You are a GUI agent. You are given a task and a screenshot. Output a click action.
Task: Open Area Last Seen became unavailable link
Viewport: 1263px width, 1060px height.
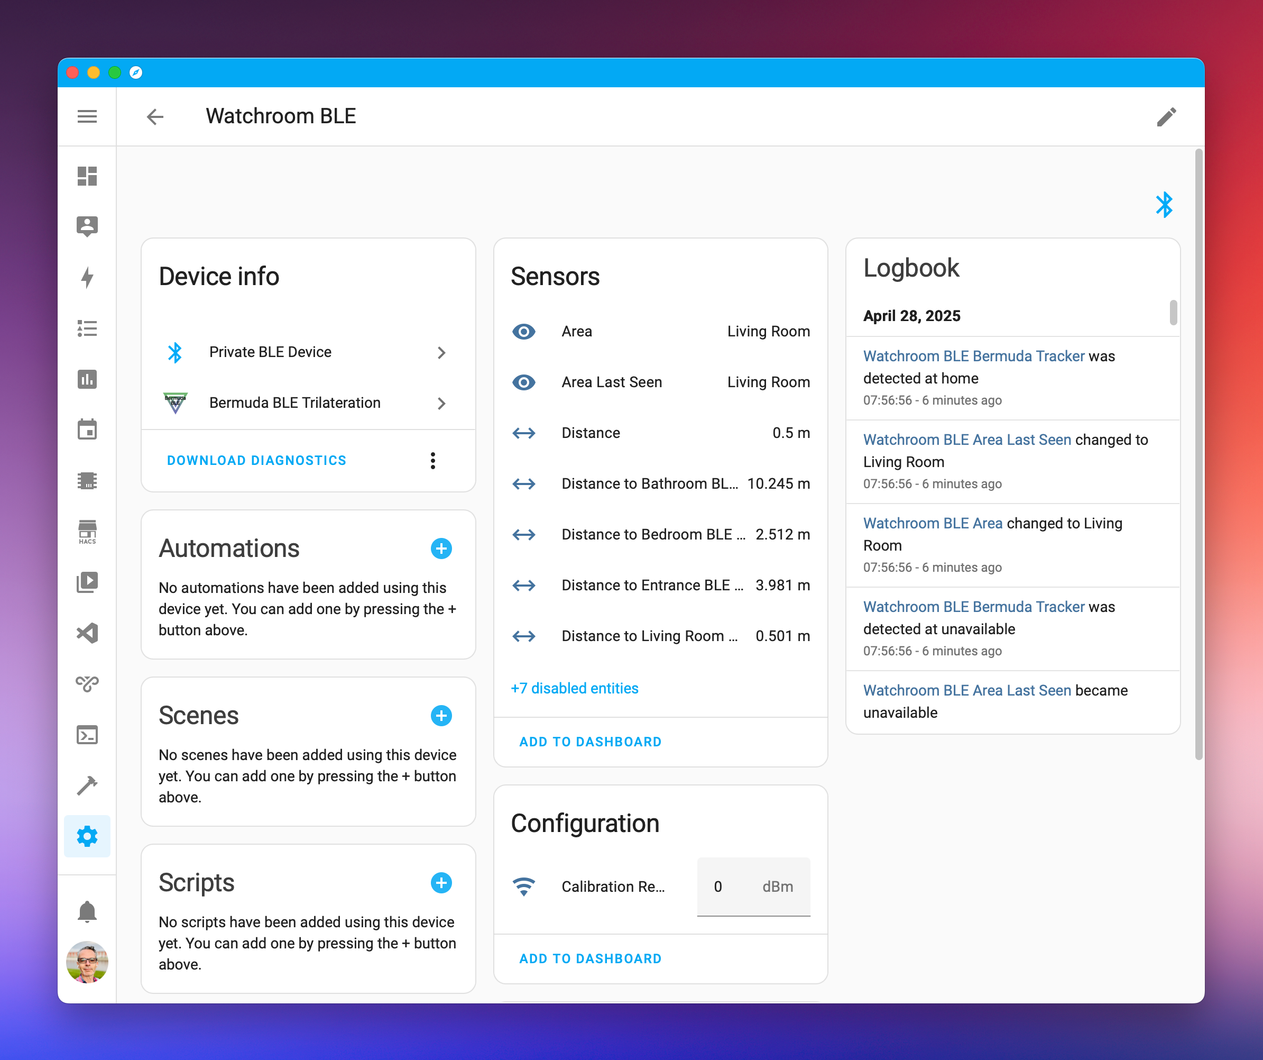967,691
